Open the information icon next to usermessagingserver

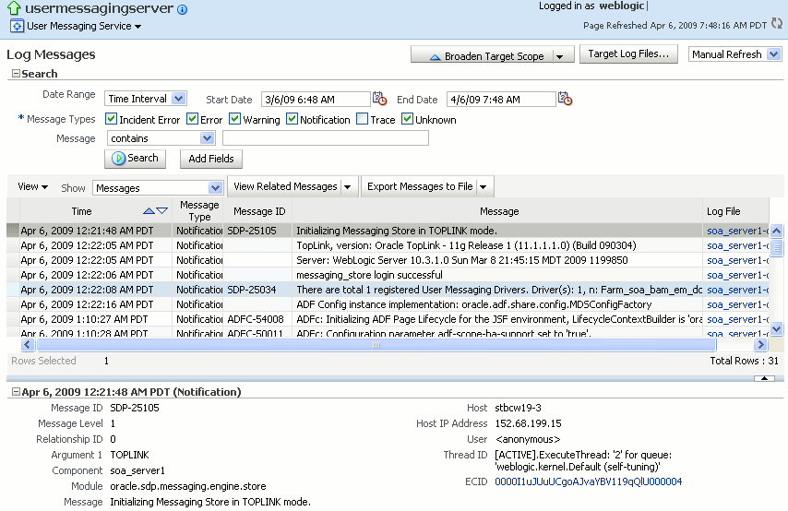click(183, 9)
